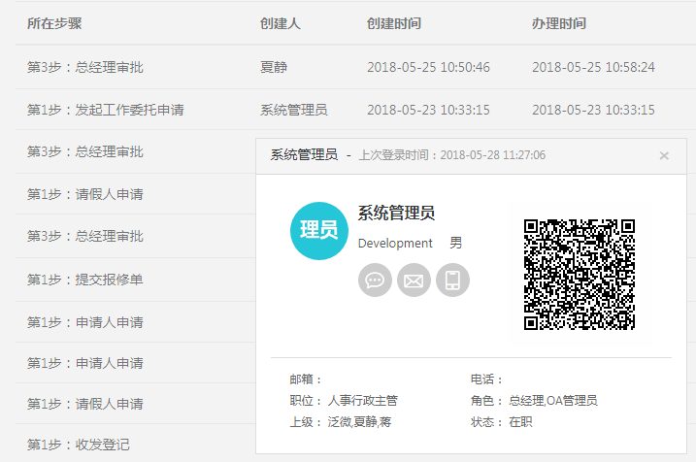Viewport: 696px width, 462px height.
Task: Click the last login time text in header
Action: tap(452, 155)
